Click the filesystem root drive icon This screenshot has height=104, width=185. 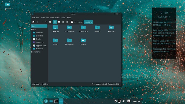(72, 22)
